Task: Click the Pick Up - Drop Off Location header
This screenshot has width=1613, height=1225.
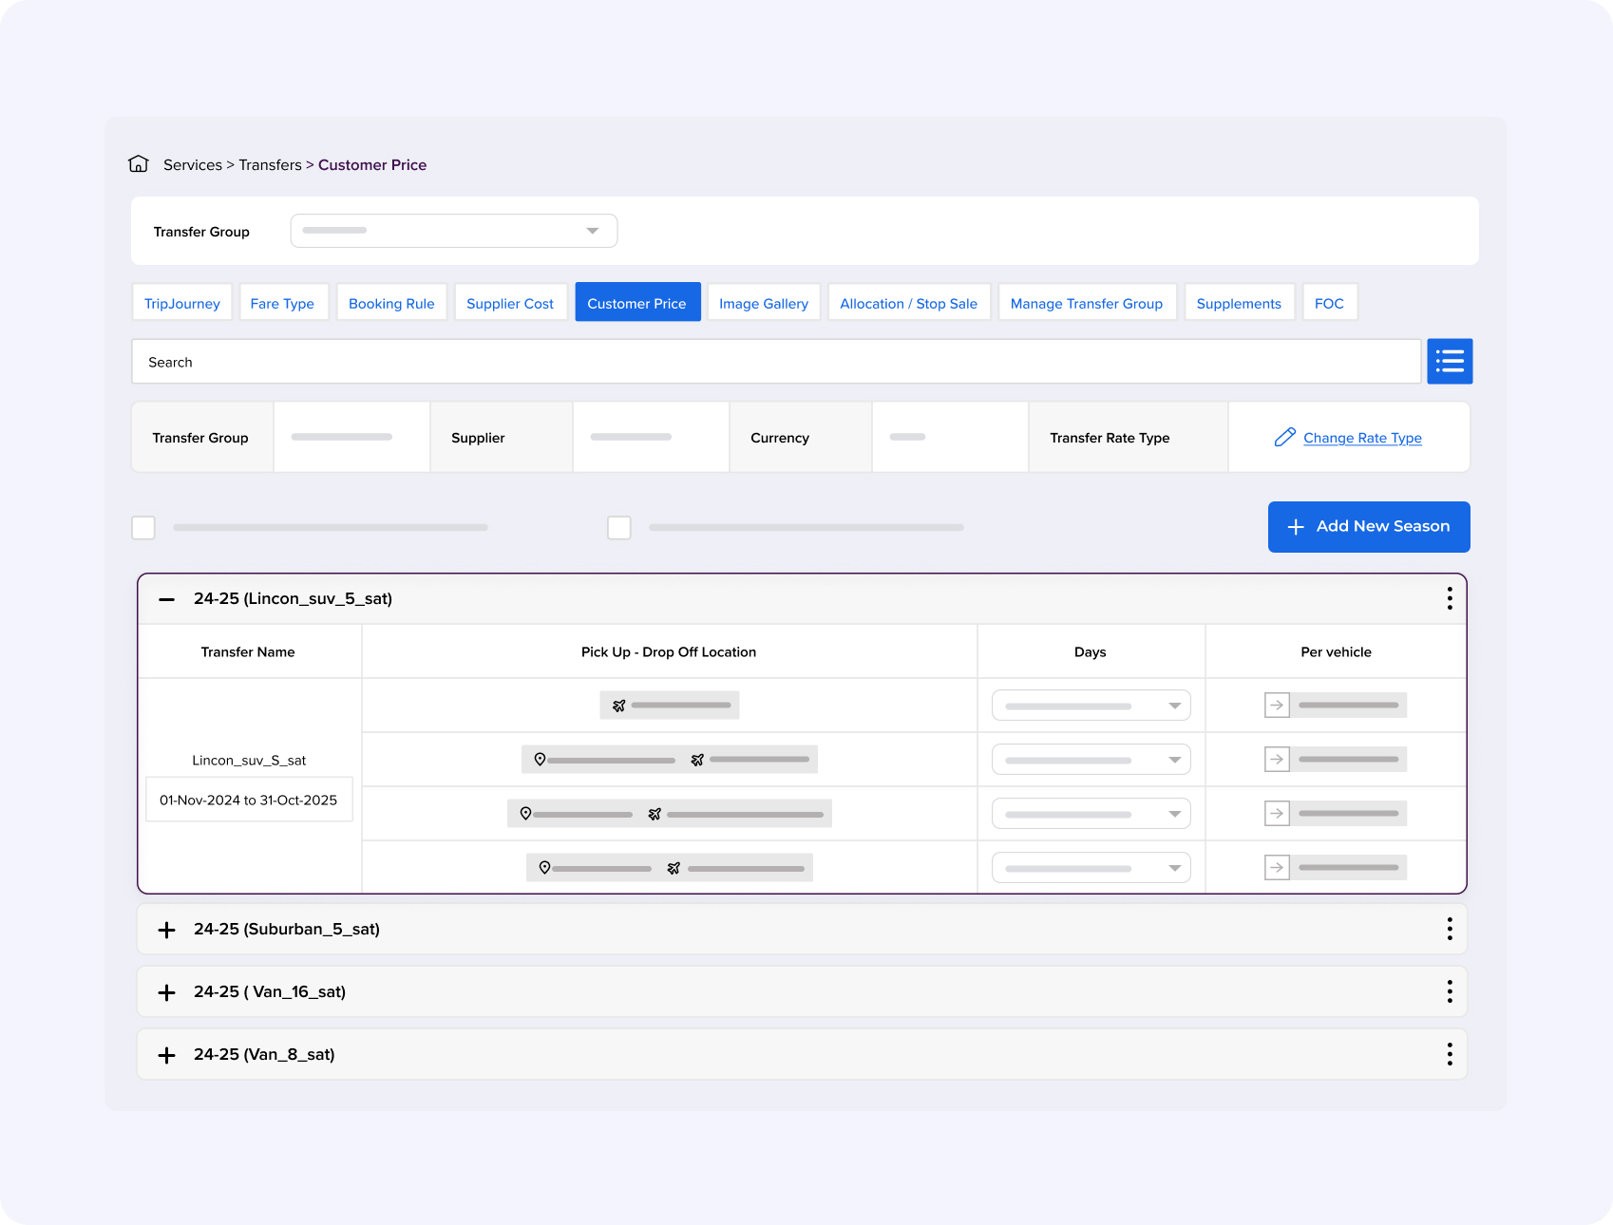Action: click(669, 651)
